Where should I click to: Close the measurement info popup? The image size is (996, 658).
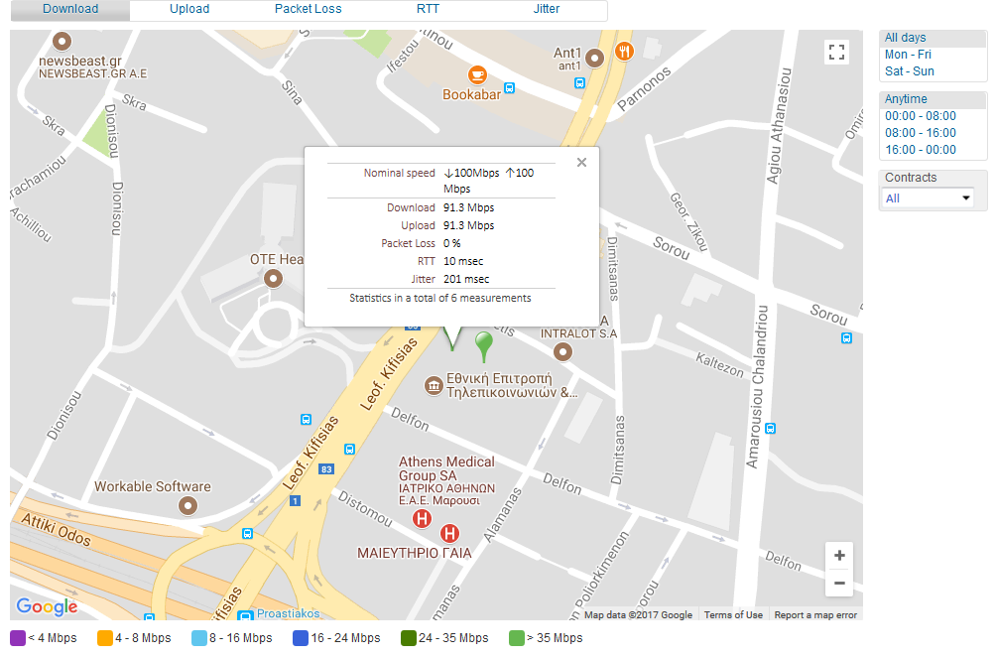pyautogui.click(x=581, y=162)
